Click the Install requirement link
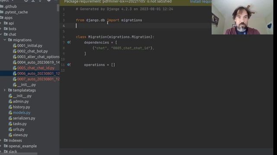Viewport: 277px width, 155px height. click(201, 2)
